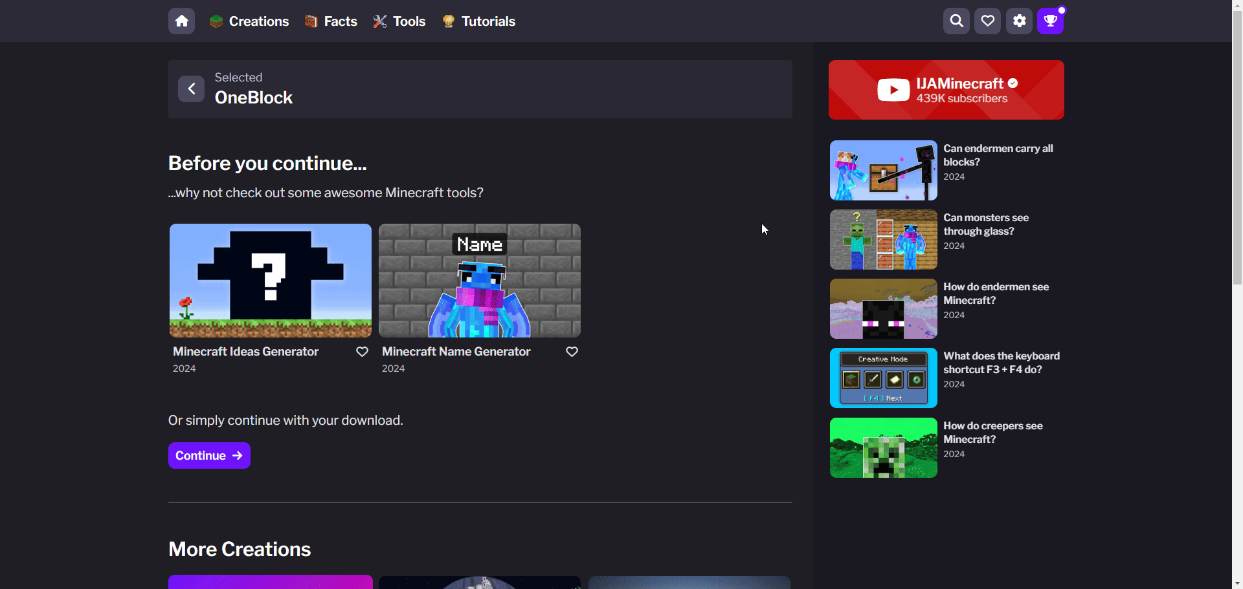
Task: Open the Tools menu
Action: pyautogui.click(x=399, y=21)
